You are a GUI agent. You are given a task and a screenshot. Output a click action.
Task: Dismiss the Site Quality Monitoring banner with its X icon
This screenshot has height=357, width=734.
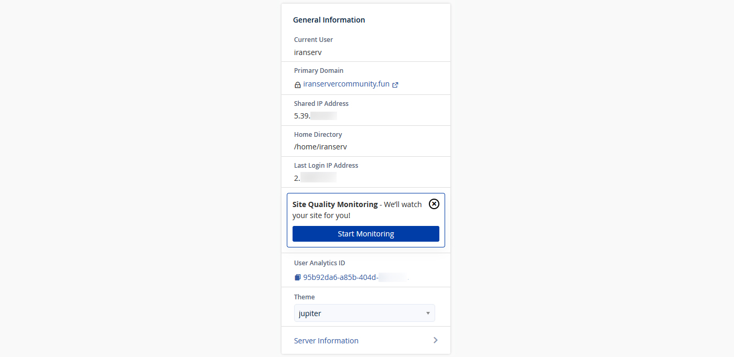434,204
